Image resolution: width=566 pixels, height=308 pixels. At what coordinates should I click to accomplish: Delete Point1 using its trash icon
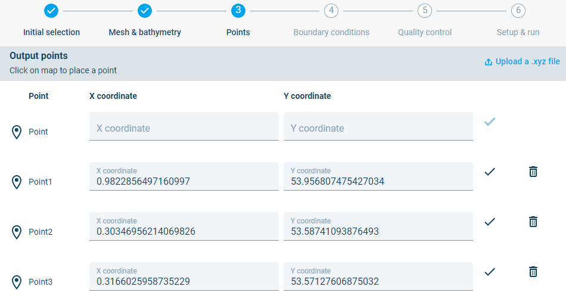533,172
